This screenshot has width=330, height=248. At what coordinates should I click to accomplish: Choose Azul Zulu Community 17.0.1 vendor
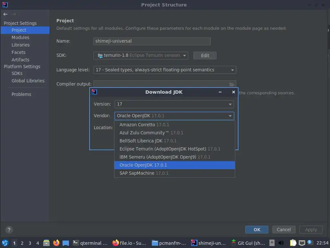point(174,133)
